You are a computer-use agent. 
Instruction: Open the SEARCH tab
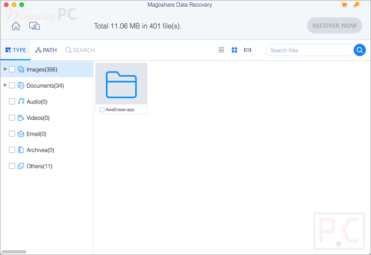(80, 50)
